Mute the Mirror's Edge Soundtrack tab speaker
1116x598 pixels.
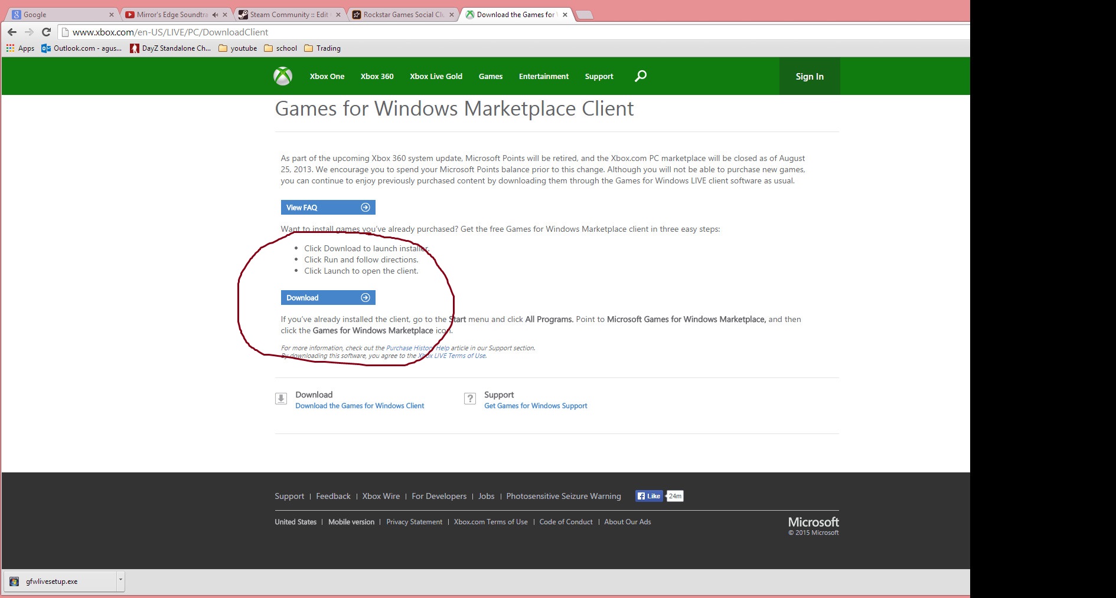[215, 15]
